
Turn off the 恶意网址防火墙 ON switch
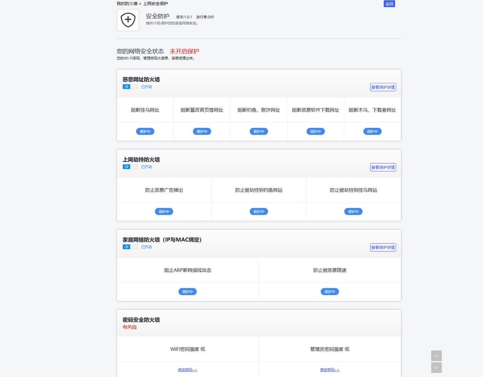point(130,87)
